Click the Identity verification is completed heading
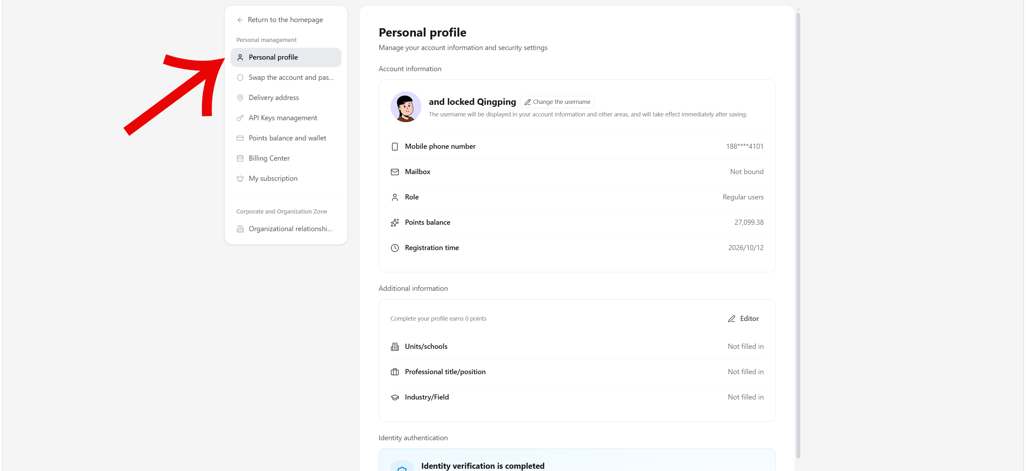 tap(483, 466)
